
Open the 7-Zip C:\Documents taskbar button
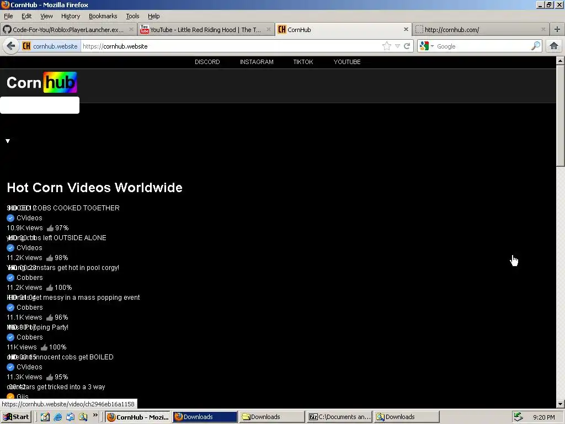[x=339, y=417]
